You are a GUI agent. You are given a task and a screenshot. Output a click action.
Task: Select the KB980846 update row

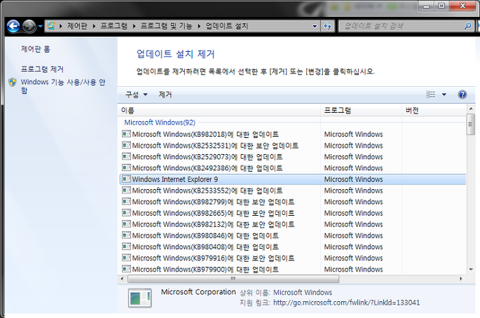pos(292,235)
